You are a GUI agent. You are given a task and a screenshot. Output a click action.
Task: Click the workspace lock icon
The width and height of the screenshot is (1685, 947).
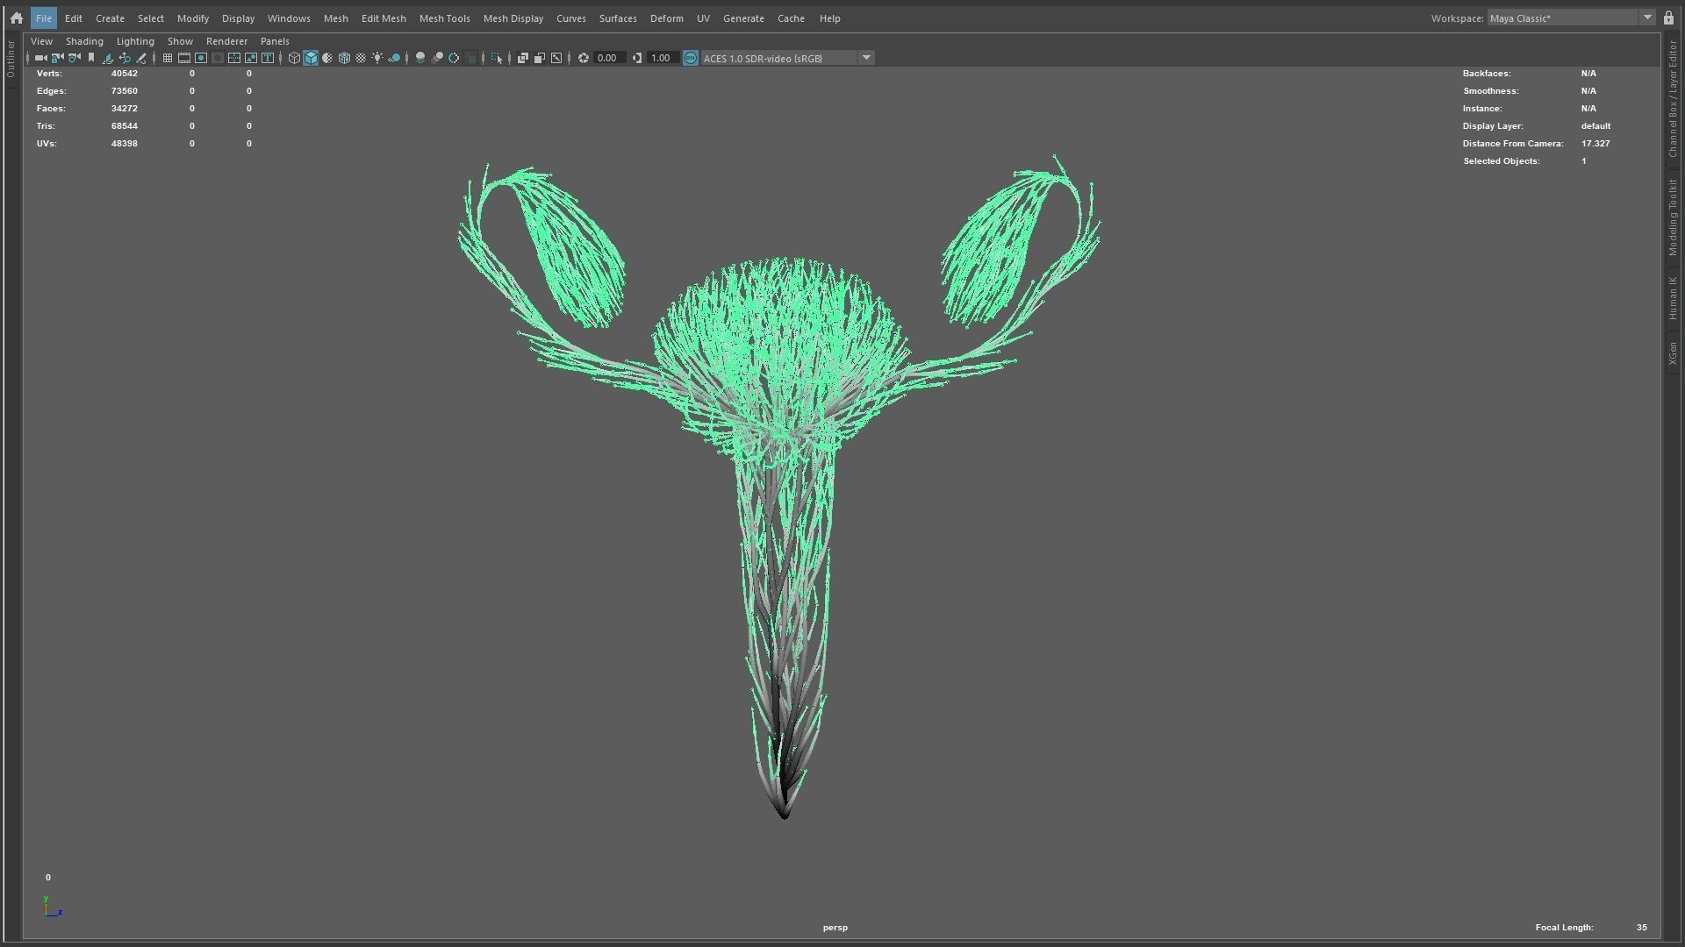pyautogui.click(x=1668, y=18)
